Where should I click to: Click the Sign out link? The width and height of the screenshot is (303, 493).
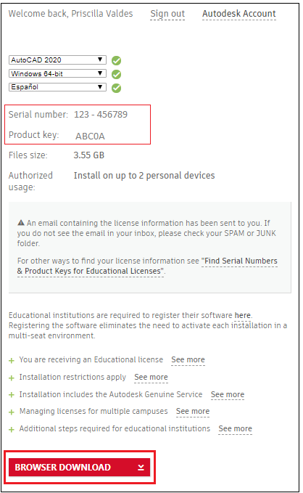point(167,14)
